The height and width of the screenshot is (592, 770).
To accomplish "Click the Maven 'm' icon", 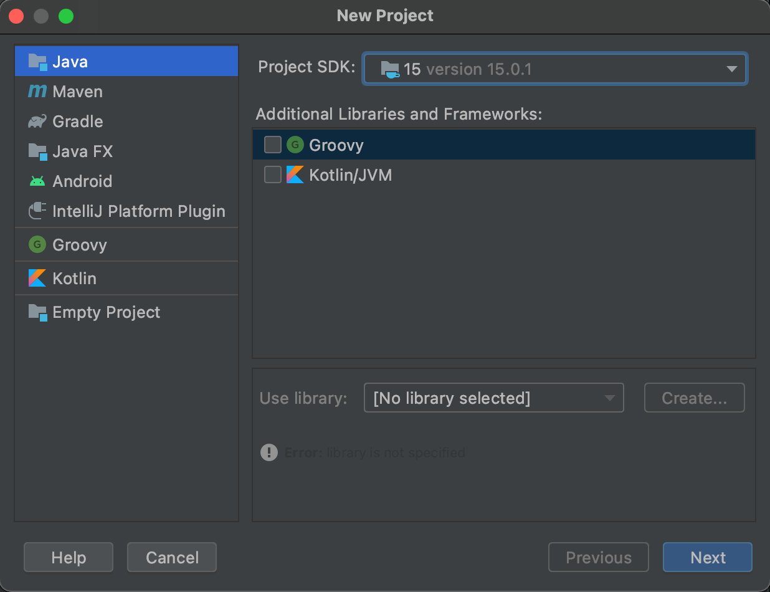I will coord(37,92).
